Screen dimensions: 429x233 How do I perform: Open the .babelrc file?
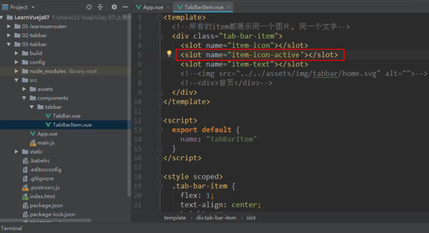click(40, 161)
